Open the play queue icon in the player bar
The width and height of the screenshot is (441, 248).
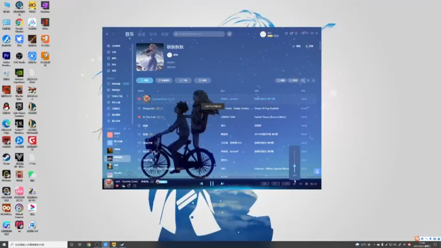click(313, 184)
